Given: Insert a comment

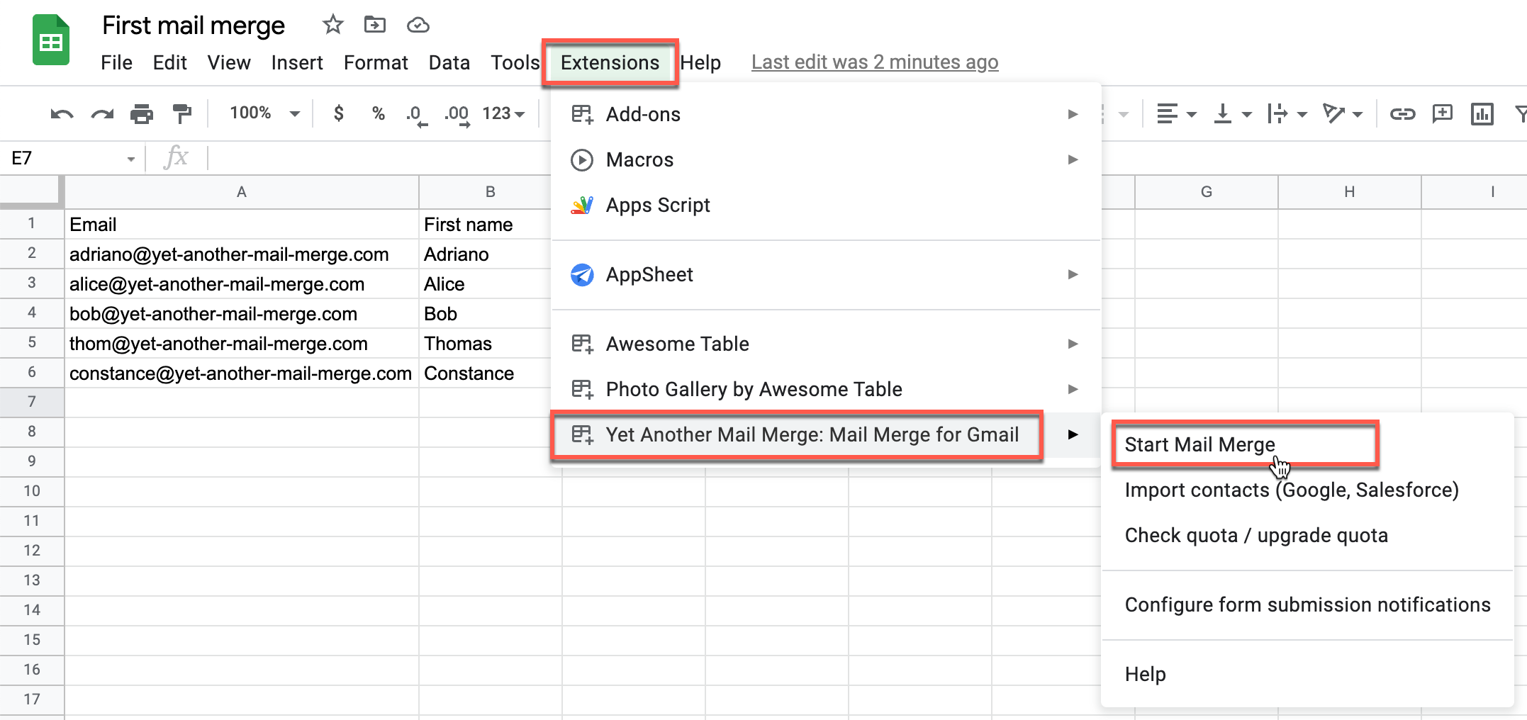Looking at the screenshot, I should [1443, 113].
